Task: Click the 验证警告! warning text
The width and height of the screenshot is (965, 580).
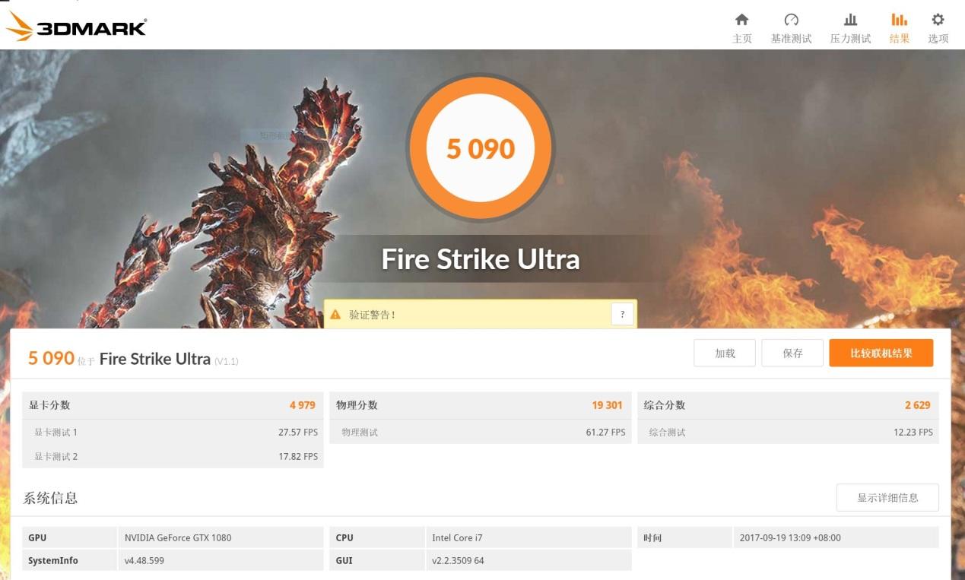Action: point(372,314)
